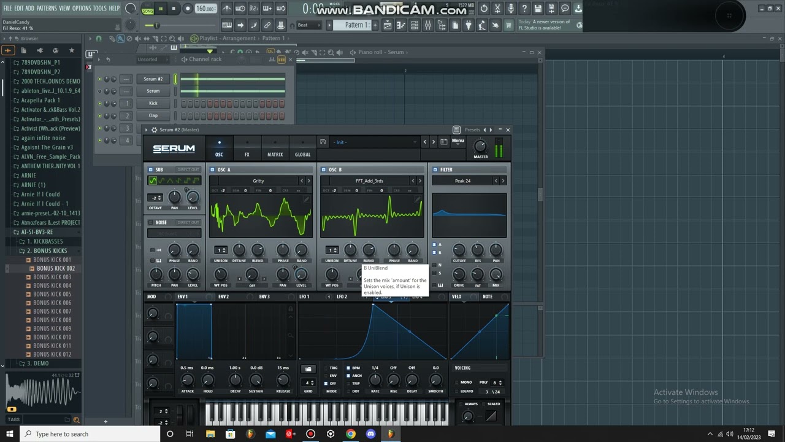The width and height of the screenshot is (785, 442).
Task: Open the FILE menu
Action: tap(8, 9)
